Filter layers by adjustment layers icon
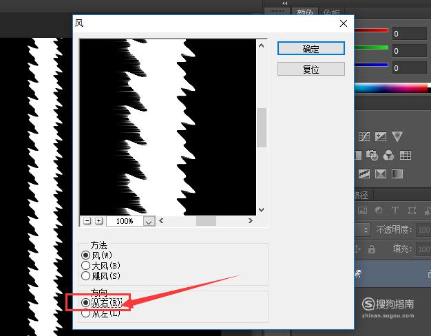The height and width of the screenshot is (336, 431). coord(379,210)
